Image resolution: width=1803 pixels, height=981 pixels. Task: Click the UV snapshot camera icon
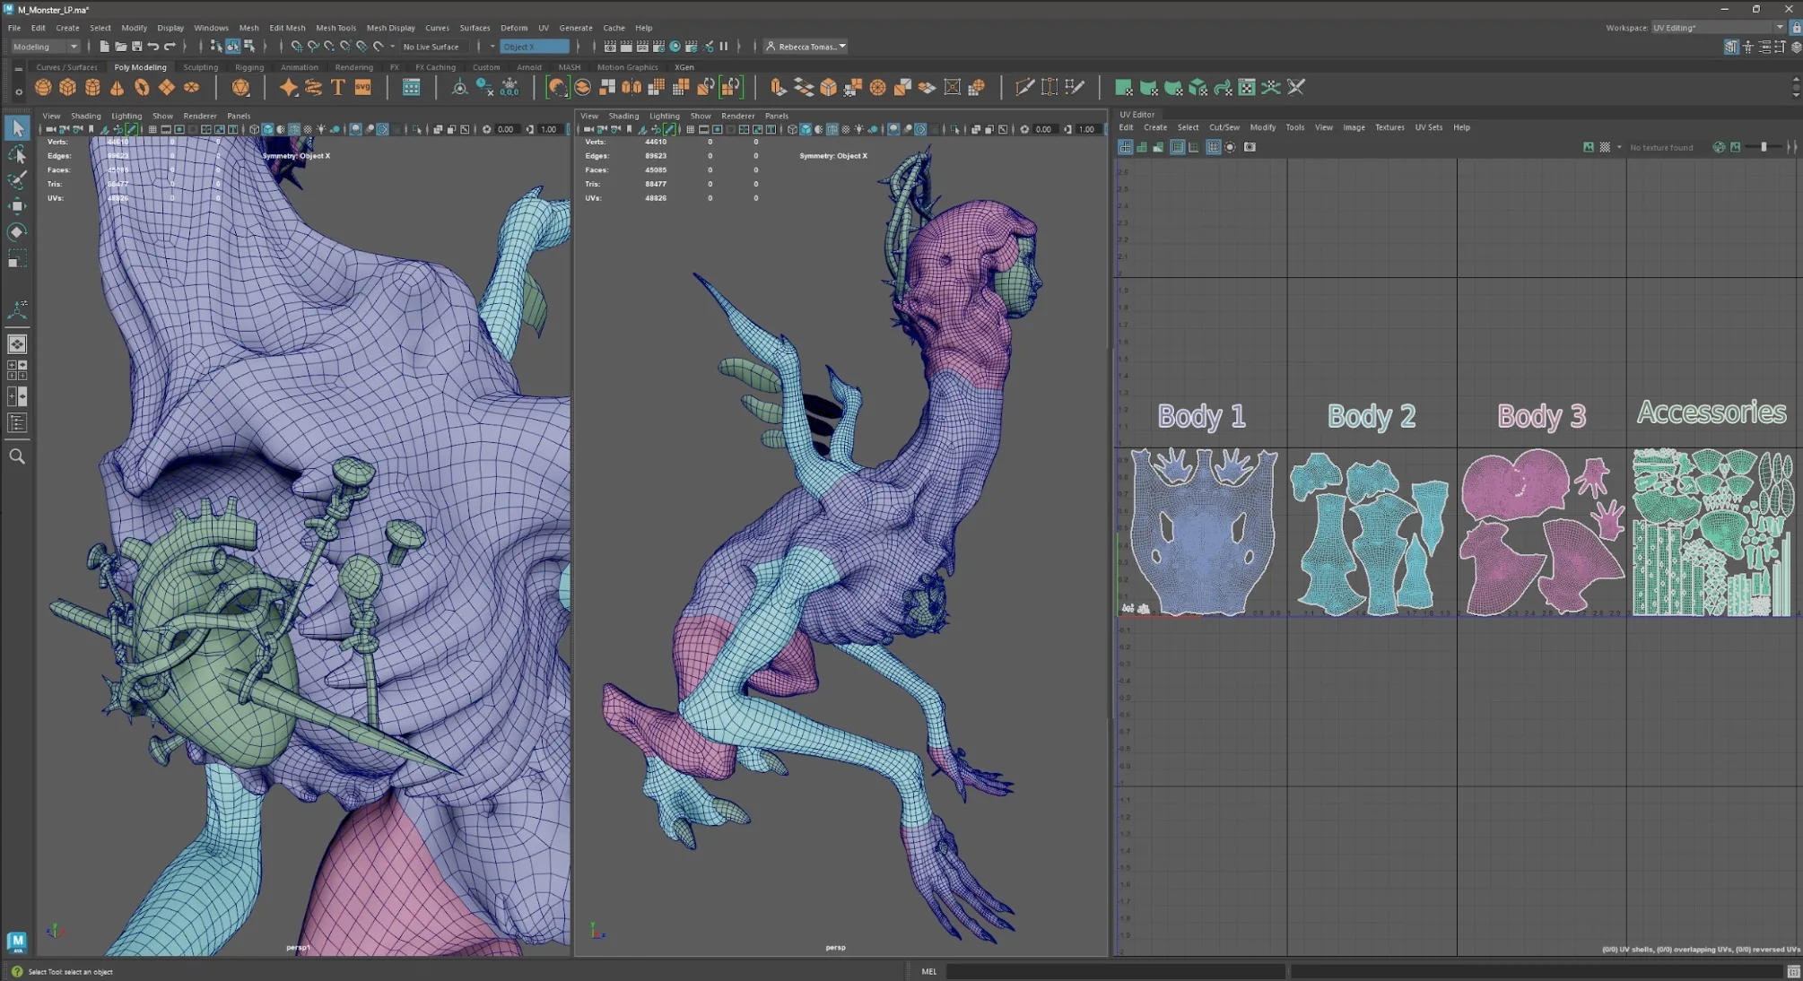[1250, 147]
